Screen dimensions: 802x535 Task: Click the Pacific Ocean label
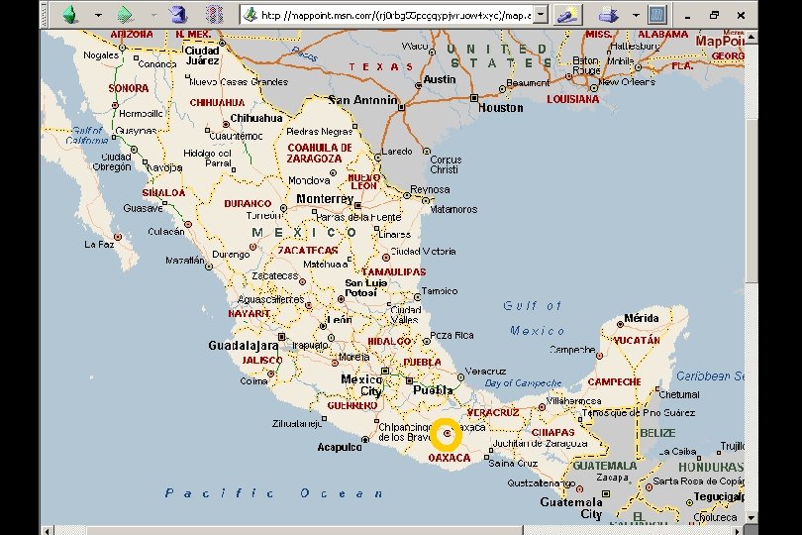coord(273,493)
